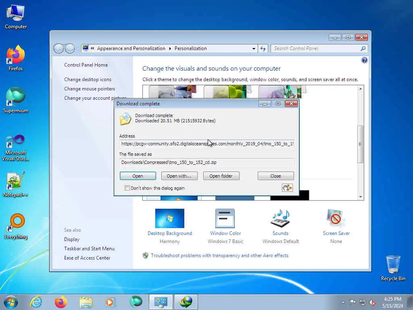Viewport: 413px width, 310px height.
Task: Click the theme list scroll-up arrow
Action: (x=360, y=89)
